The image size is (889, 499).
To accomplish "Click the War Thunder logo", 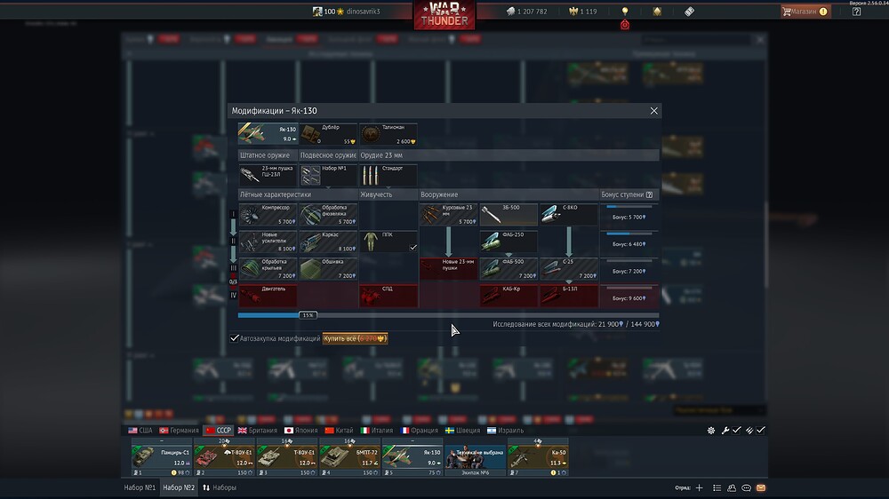I will pos(444,15).
